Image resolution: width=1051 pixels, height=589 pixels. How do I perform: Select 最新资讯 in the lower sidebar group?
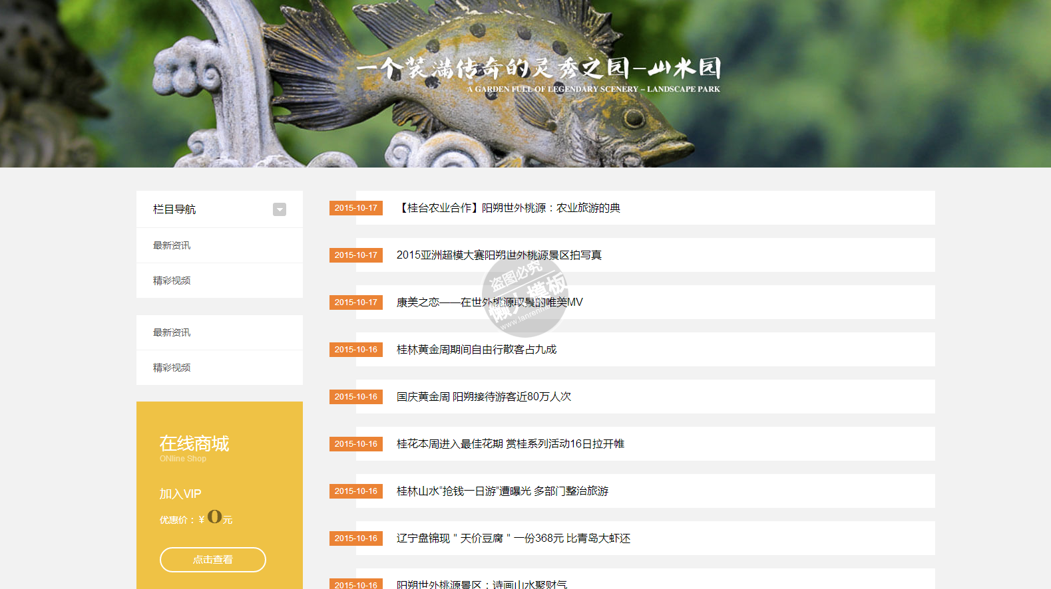(172, 332)
